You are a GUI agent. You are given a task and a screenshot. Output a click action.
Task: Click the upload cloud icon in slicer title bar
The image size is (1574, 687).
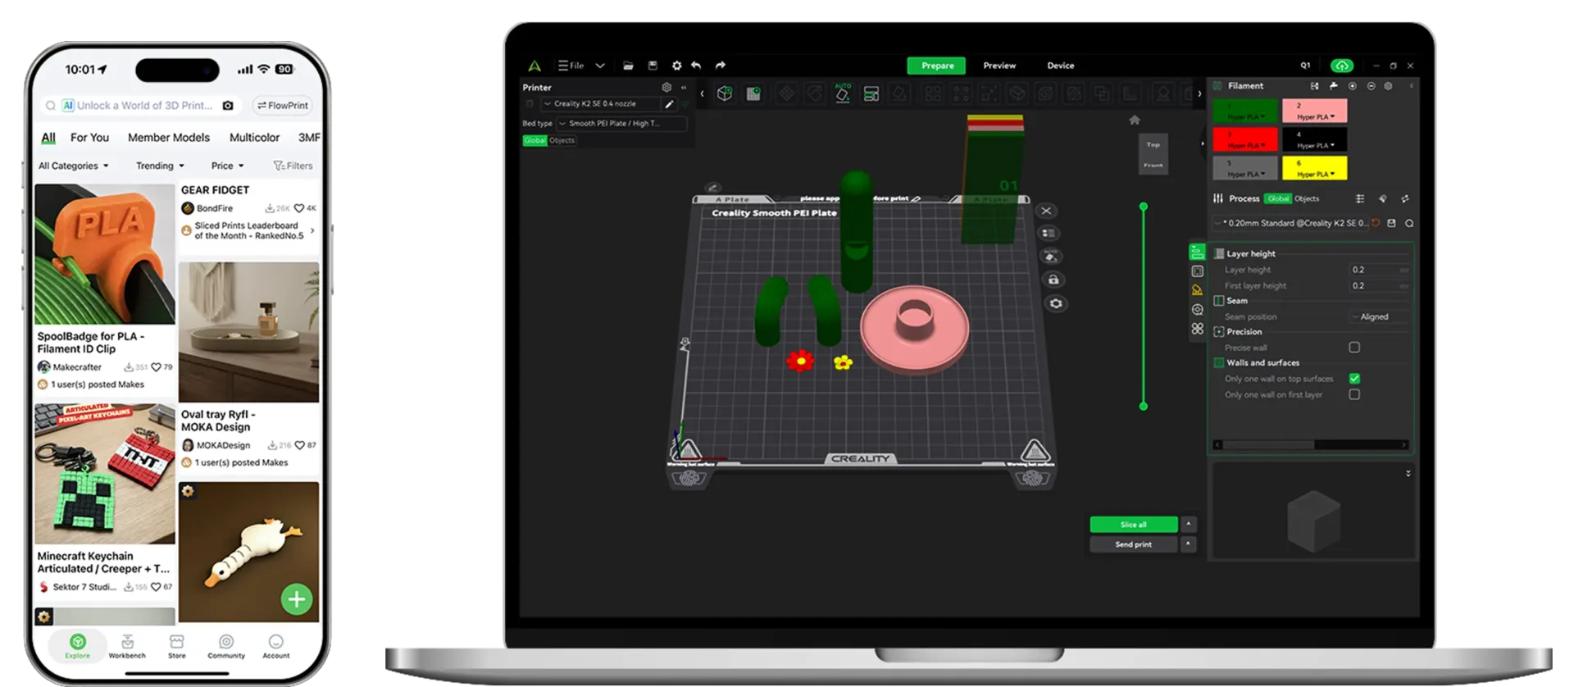pyautogui.click(x=1342, y=66)
